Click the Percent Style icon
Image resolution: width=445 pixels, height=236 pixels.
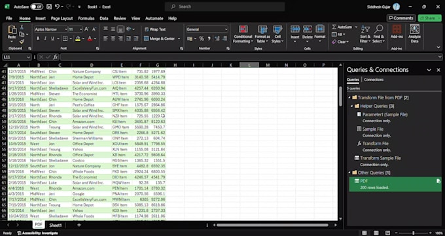(x=202, y=39)
